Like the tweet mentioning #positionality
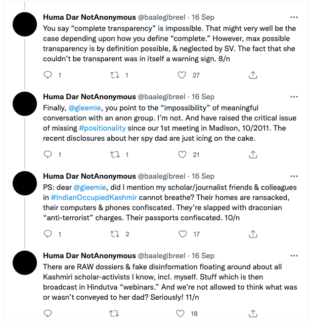This screenshot has width=310, height=321. 183,155
